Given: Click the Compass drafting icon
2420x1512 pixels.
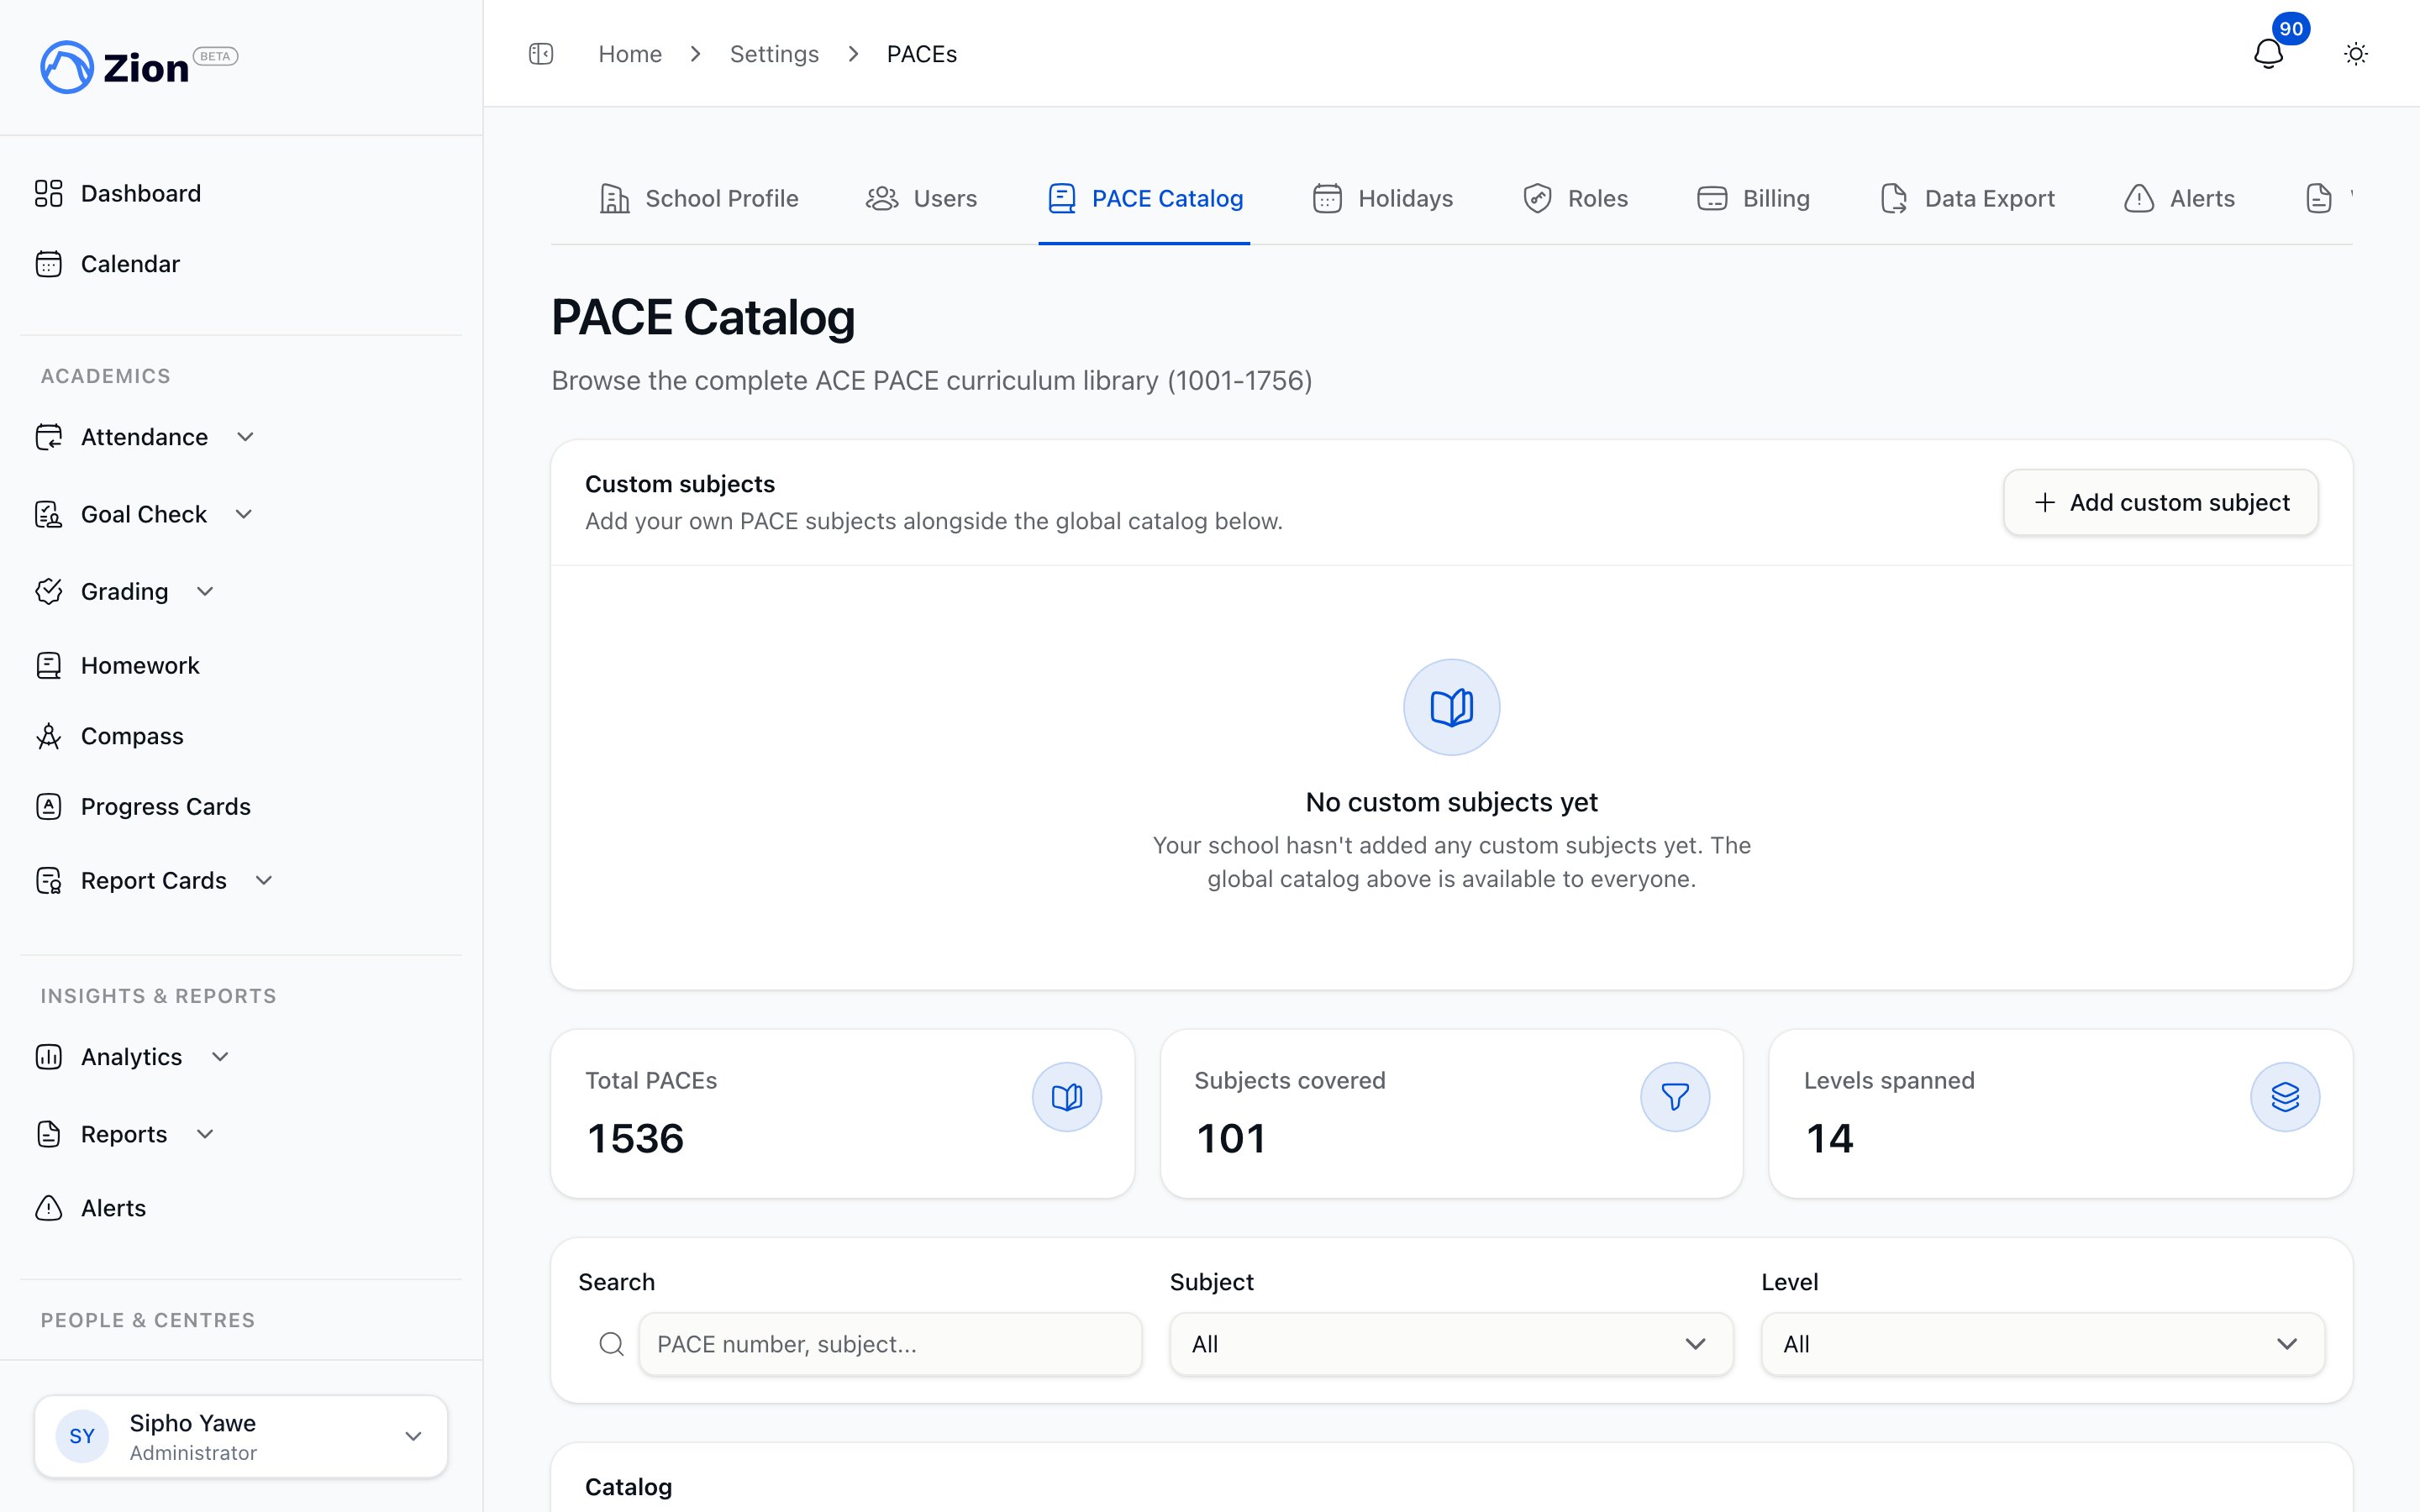Looking at the screenshot, I should coord(48,736).
